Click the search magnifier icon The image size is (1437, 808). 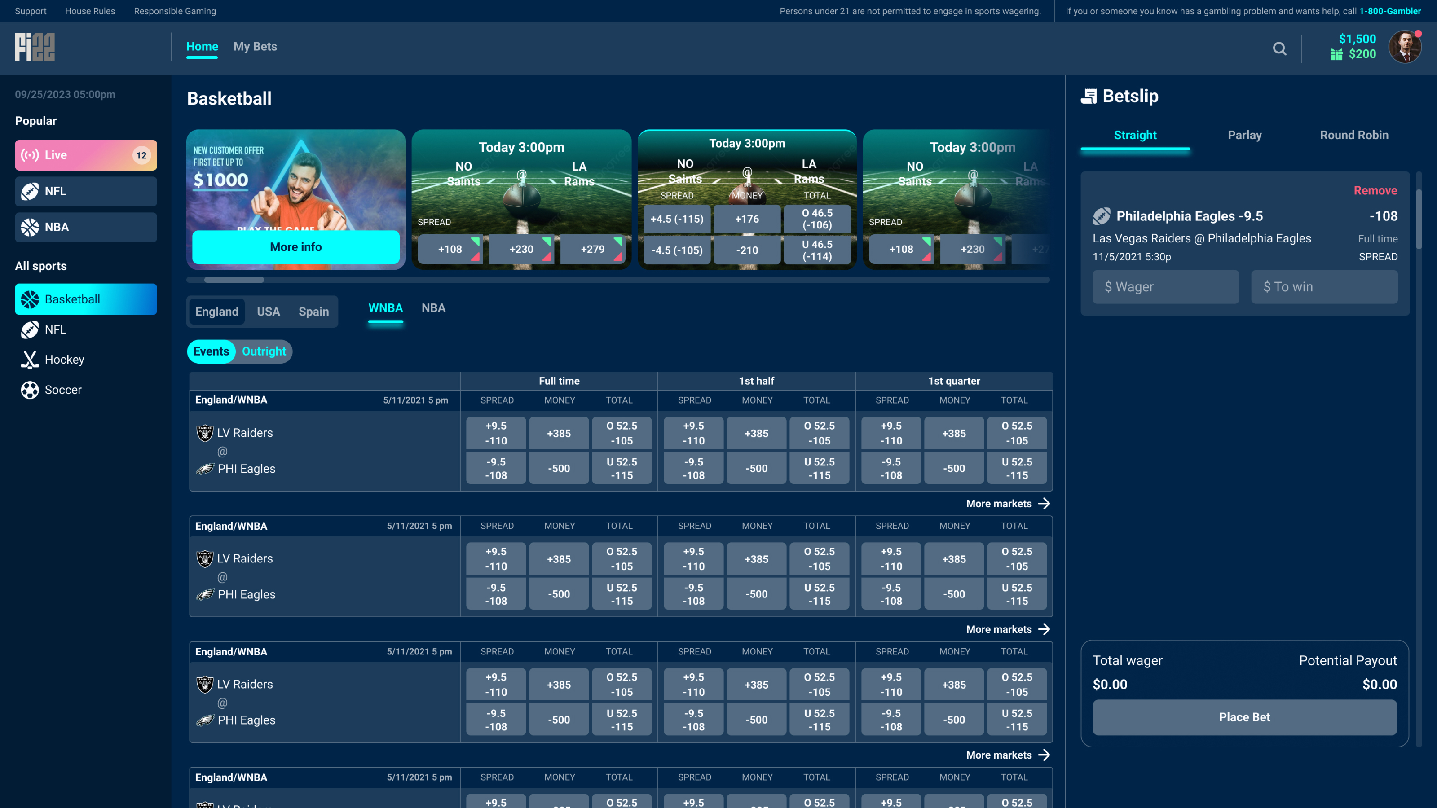[1279, 48]
